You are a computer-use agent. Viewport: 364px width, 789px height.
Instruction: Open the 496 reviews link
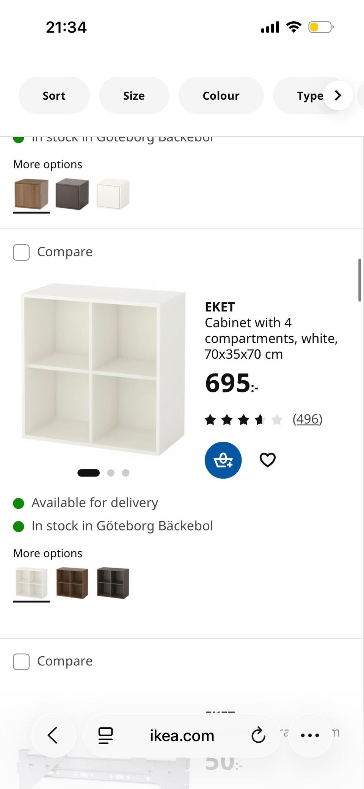307,419
